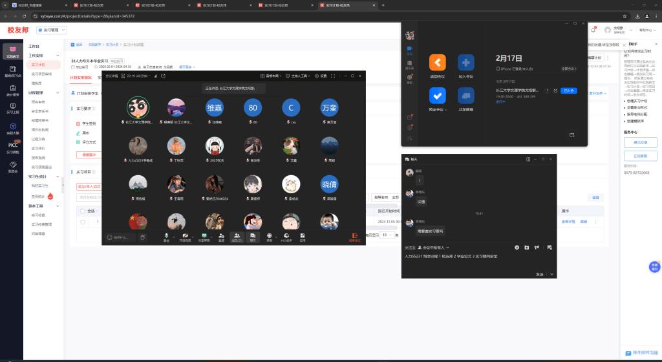662x362 pixels.
Task: Open the notification bell in the header
Action: (593, 30)
